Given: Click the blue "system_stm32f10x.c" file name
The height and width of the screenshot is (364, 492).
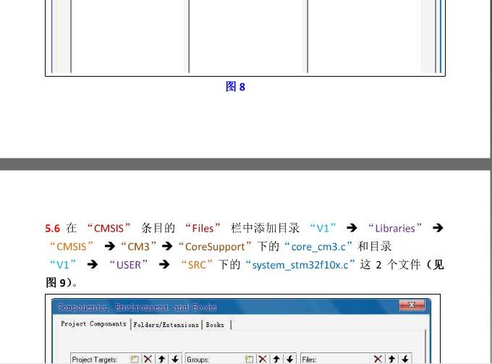Looking at the screenshot, I should tap(300, 265).
